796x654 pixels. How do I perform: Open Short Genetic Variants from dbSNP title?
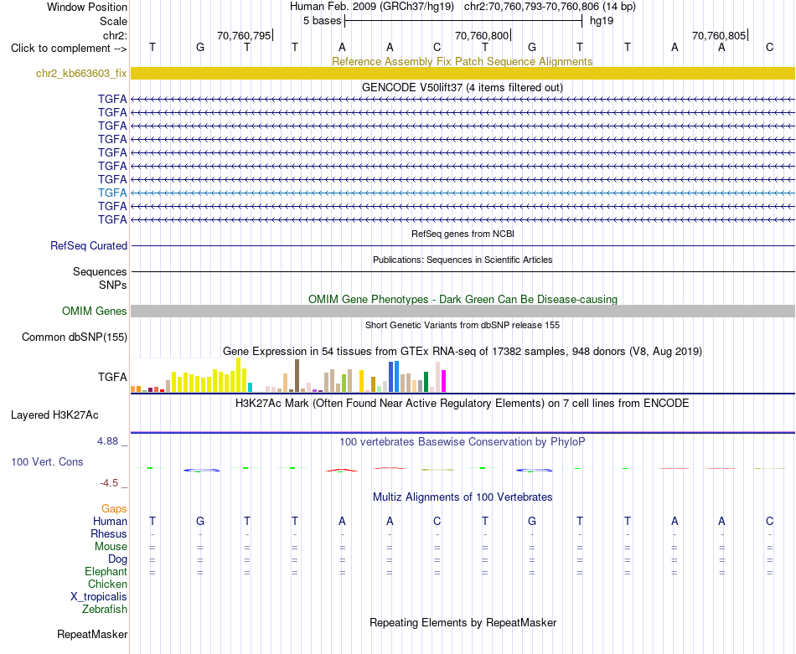point(463,325)
